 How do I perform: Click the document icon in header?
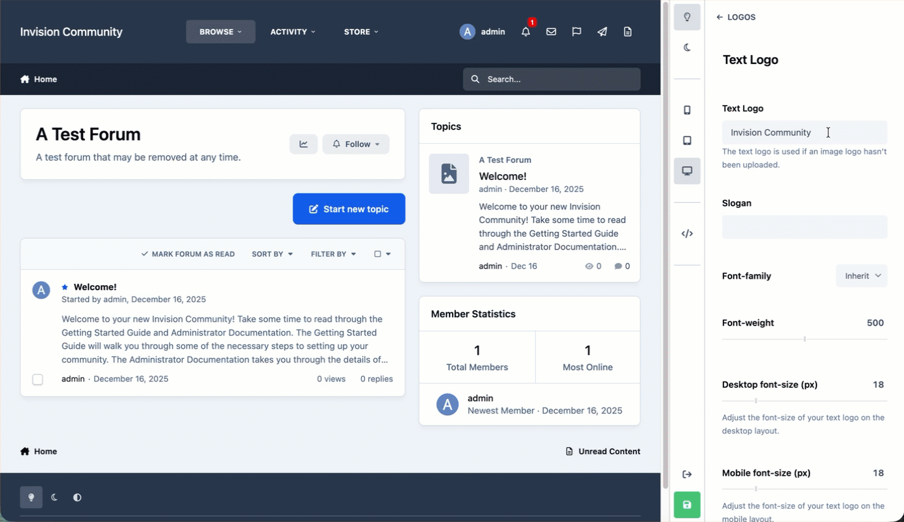tap(628, 32)
